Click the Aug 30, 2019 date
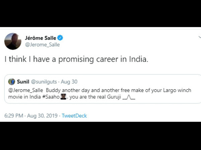The image size is (201, 150). 42,116
